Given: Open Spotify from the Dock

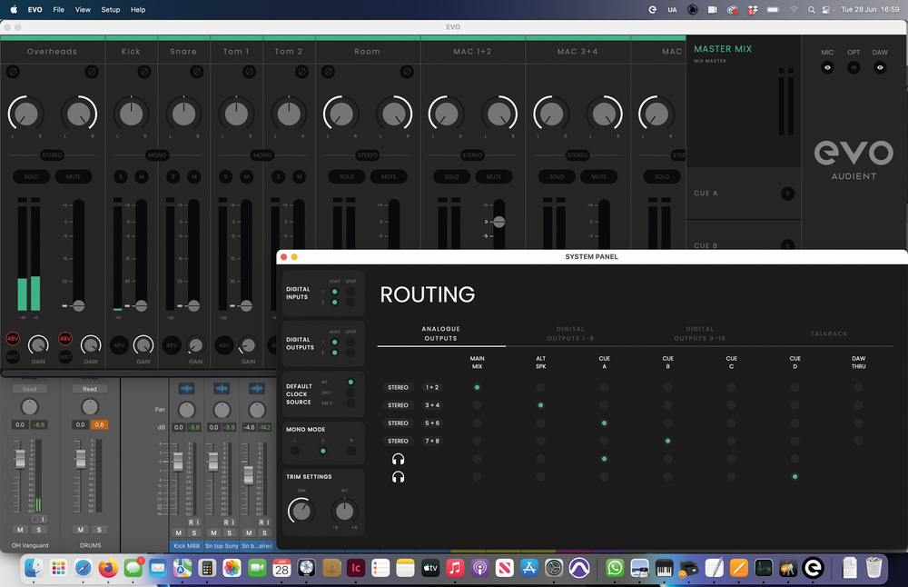Looking at the screenshot, I should coord(763,569).
